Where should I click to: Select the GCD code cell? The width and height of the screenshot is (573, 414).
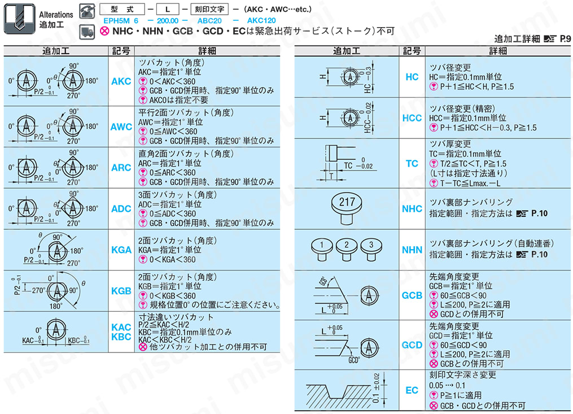(412, 345)
